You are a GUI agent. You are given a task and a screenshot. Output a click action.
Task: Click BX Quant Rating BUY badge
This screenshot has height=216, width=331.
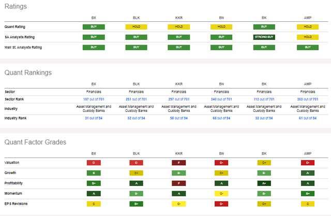coord(94,27)
